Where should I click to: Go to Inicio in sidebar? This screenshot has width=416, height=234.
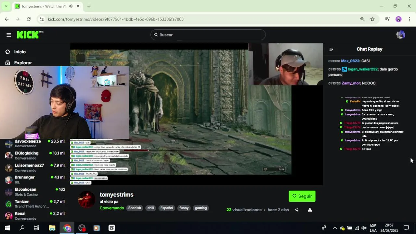tap(20, 52)
